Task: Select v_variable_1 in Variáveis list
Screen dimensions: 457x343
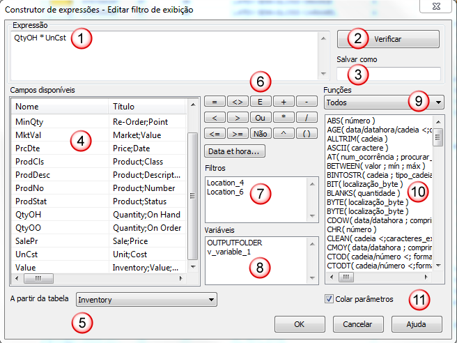Action: tap(230, 251)
